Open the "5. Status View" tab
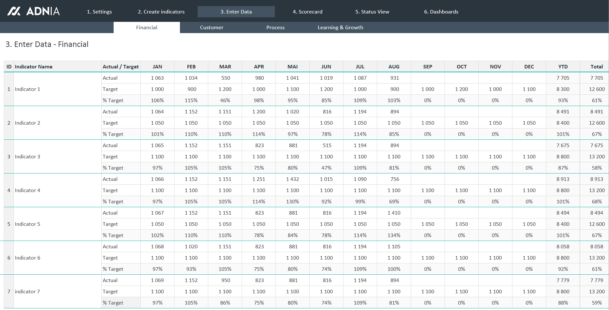This screenshot has width=609, height=310. pos(372,12)
